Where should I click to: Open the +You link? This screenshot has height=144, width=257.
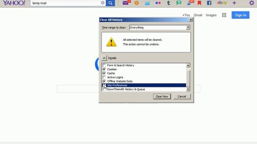(x=186, y=15)
